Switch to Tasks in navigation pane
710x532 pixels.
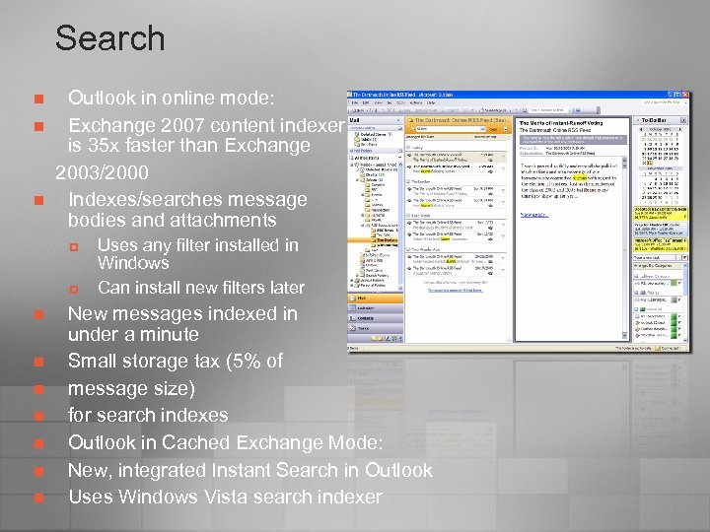[376, 328]
